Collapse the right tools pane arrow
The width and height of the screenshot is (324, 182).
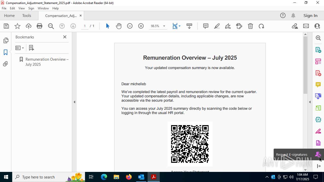(x=310, y=102)
